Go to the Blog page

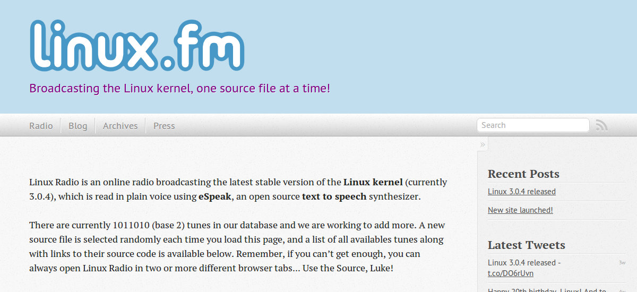[78, 126]
